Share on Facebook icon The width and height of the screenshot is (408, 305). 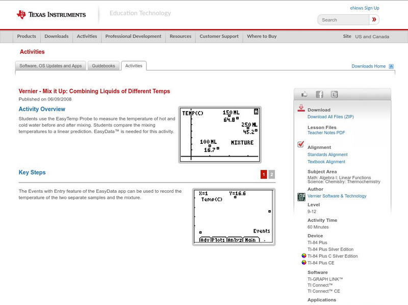point(319,94)
